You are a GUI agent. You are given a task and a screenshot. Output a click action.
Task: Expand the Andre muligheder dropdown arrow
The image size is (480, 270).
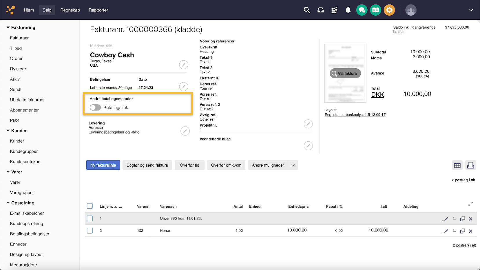pos(293,165)
